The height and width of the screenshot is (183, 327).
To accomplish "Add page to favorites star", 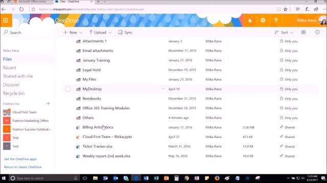I will (x=285, y=9).
